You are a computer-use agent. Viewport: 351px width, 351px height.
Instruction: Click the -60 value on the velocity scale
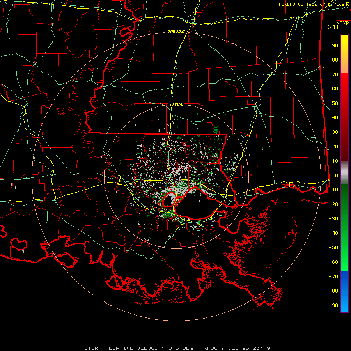(x=333, y=262)
